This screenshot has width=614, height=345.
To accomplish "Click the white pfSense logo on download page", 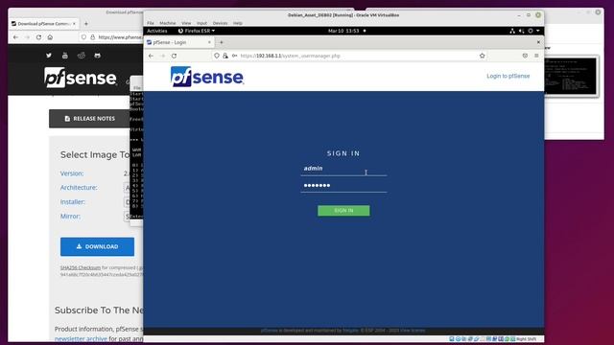I will pos(81,78).
